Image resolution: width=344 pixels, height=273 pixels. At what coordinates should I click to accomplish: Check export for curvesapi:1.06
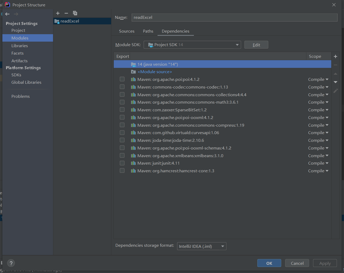coord(122,133)
